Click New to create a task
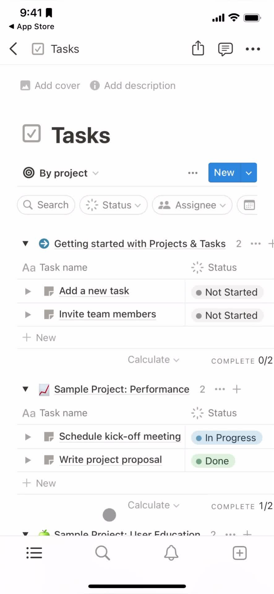 pyautogui.click(x=223, y=173)
